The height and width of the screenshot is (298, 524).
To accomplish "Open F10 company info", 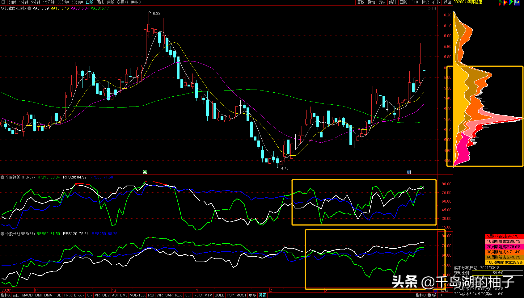I will point(415,2).
